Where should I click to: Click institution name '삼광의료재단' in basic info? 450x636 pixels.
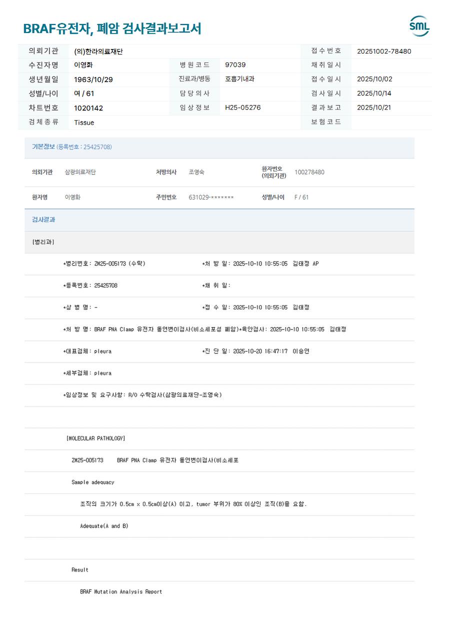tap(80, 172)
